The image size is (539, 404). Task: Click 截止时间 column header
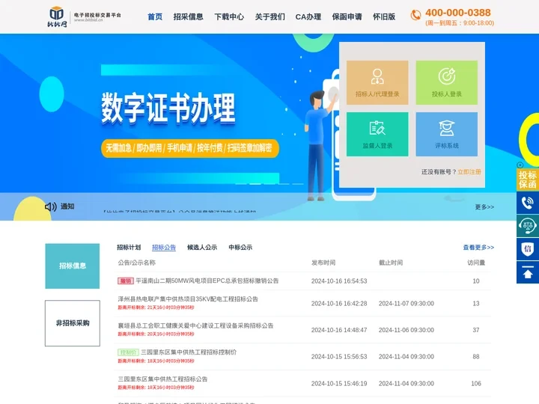(391, 263)
